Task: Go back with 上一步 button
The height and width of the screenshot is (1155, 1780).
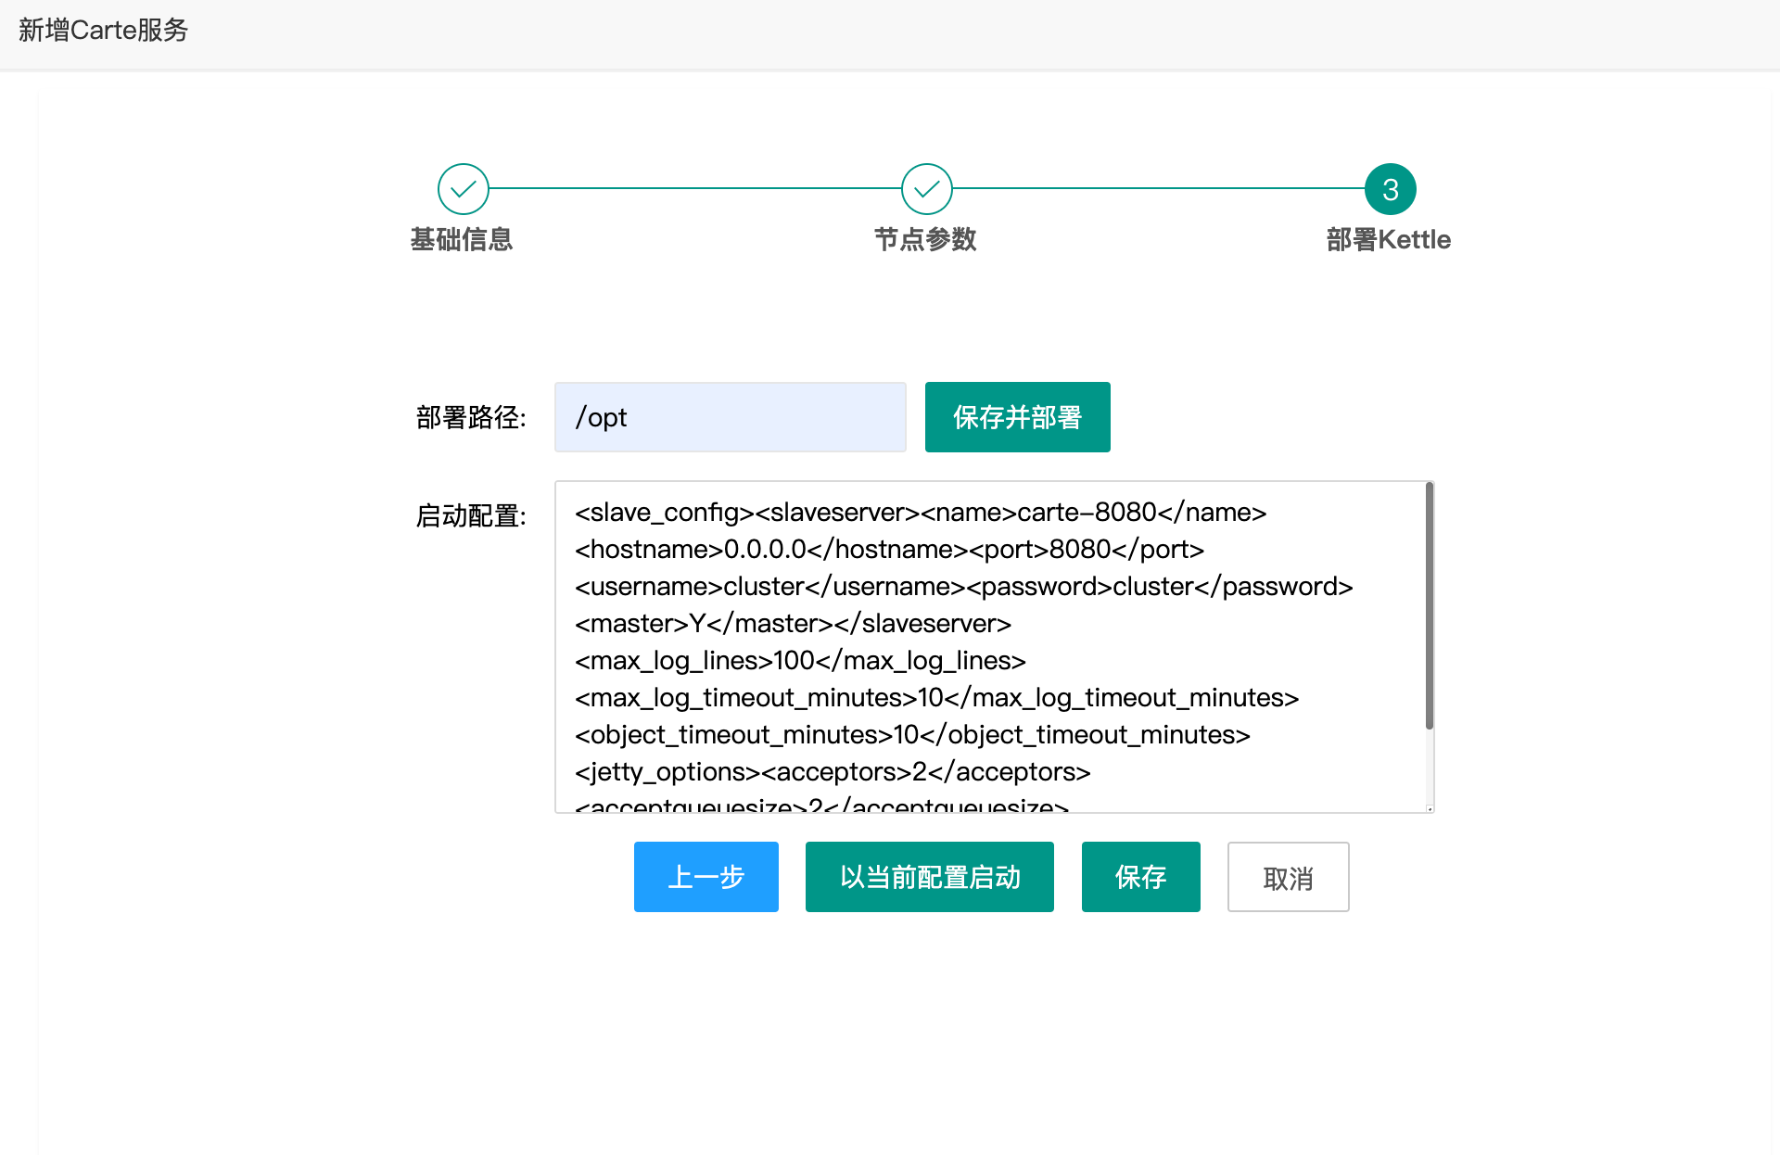Action: point(706,877)
